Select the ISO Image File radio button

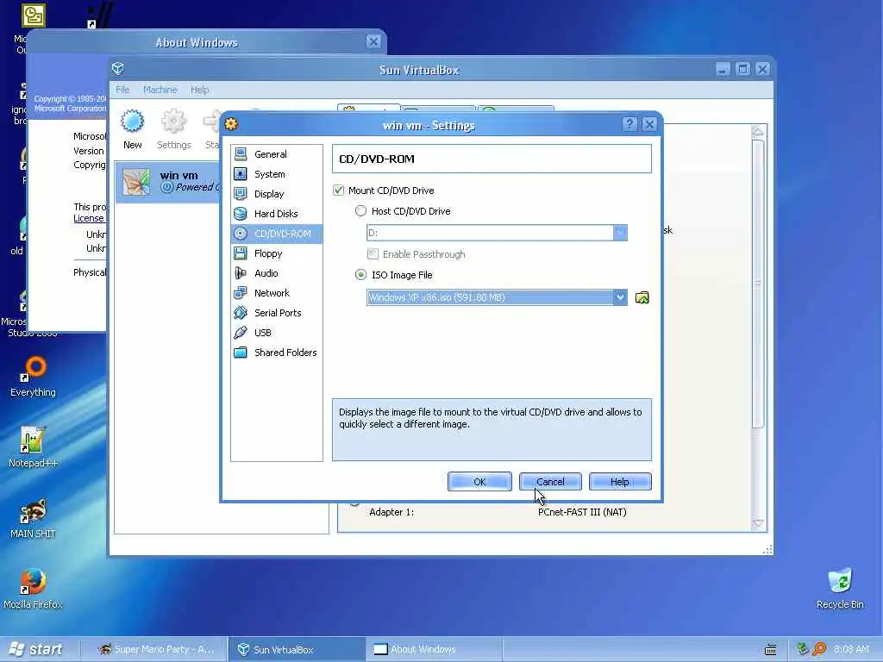[360, 275]
